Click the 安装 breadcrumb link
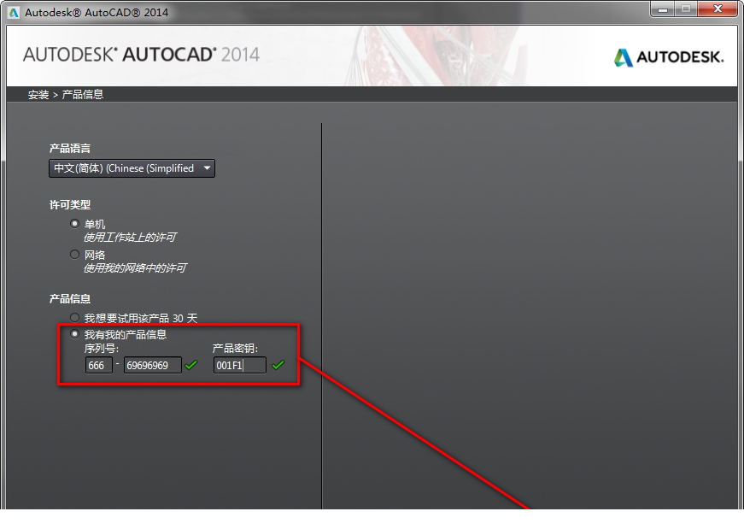Image resolution: width=744 pixels, height=529 pixels. 38,95
